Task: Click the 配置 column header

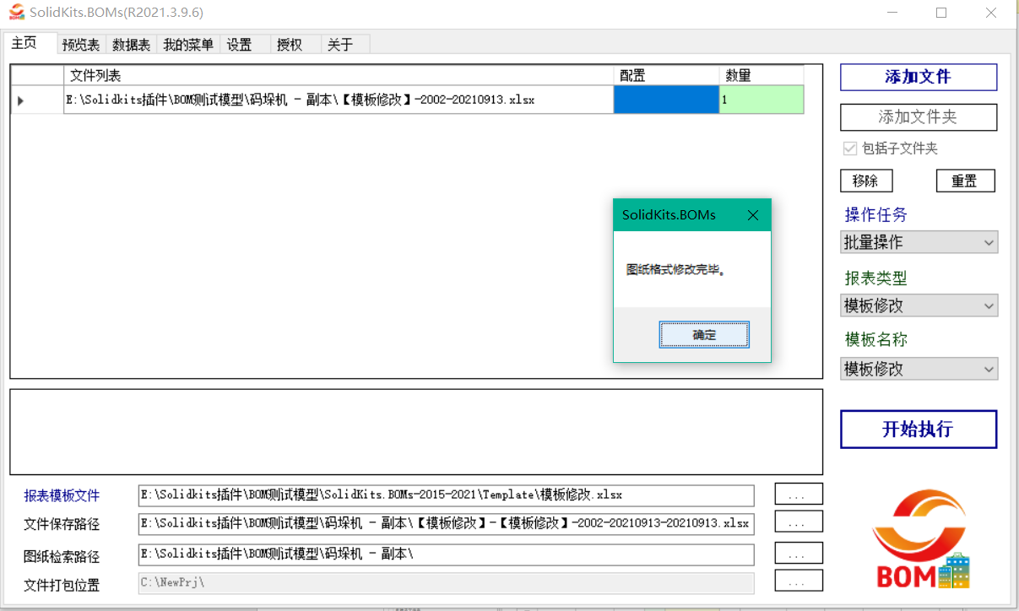Action: (x=666, y=76)
